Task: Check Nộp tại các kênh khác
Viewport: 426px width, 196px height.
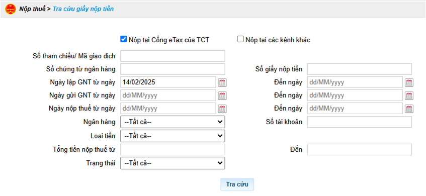Action: [x=240, y=39]
